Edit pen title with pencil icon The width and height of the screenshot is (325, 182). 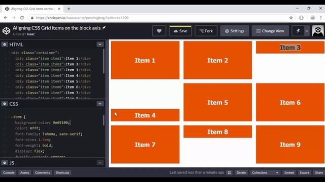(104, 28)
